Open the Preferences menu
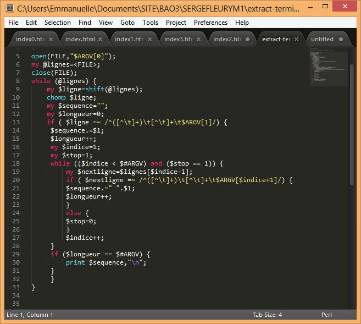Image resolution: width=361 pixels, height=324 pixels. pos(210,23)
